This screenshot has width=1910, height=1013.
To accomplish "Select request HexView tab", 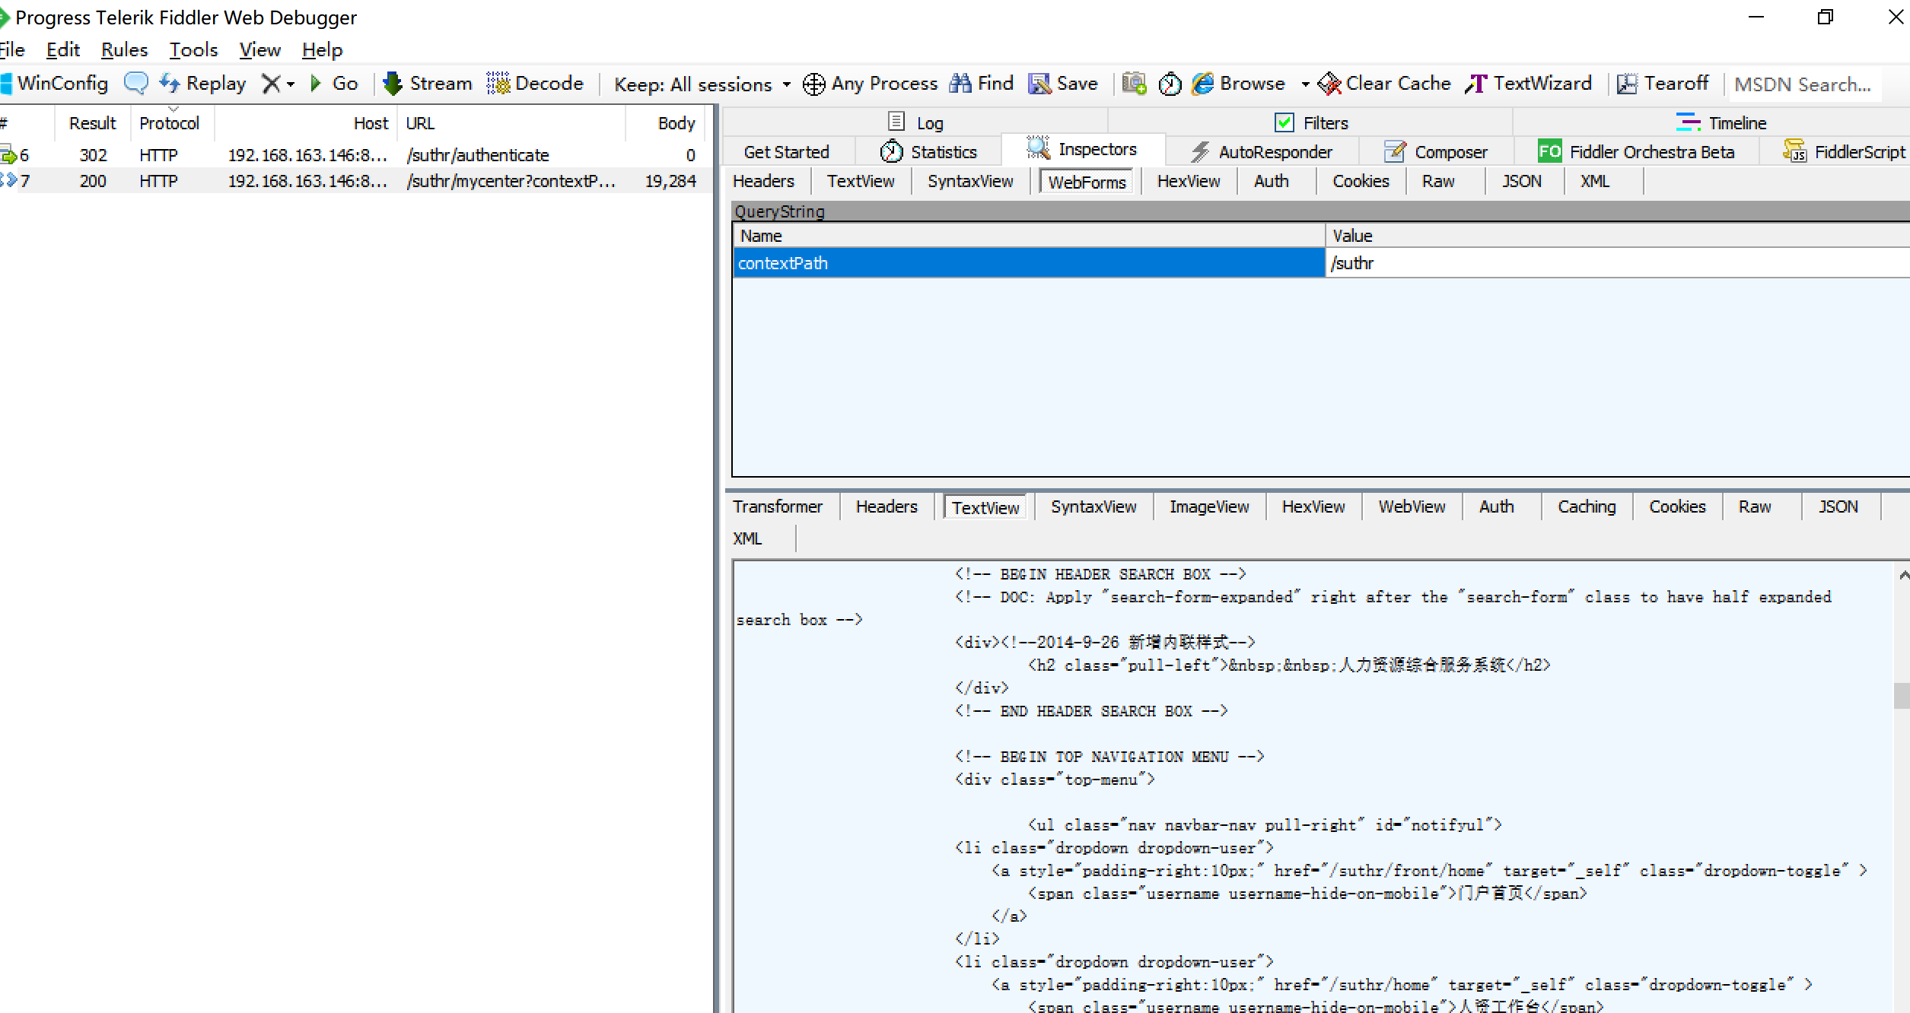I will 1189,182.
